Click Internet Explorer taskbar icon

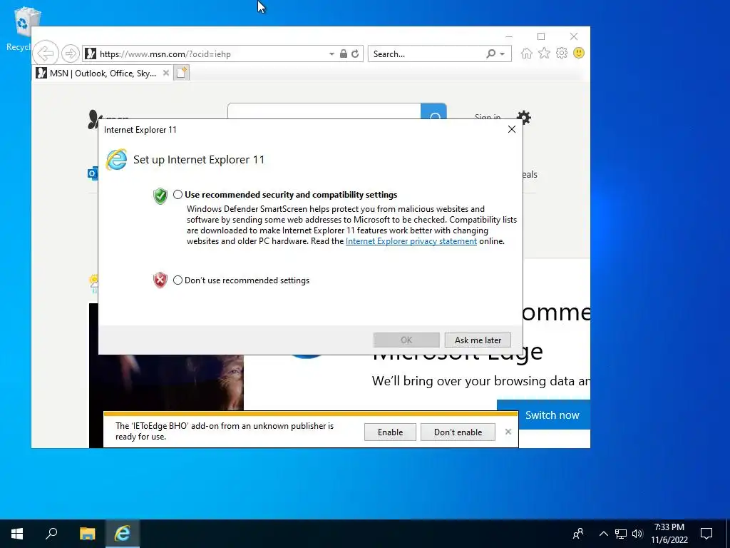123,534
